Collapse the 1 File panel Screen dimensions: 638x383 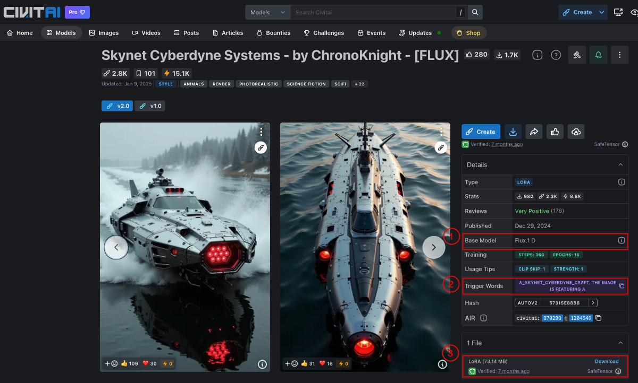click(620, 343)
